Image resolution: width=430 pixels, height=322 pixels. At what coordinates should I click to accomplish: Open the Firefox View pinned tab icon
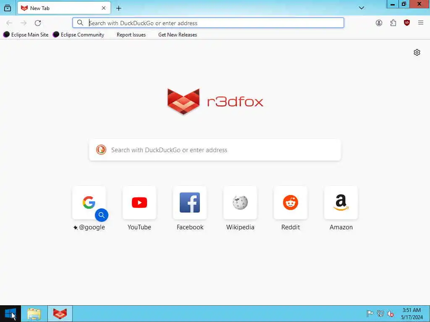tap(8, 8)
